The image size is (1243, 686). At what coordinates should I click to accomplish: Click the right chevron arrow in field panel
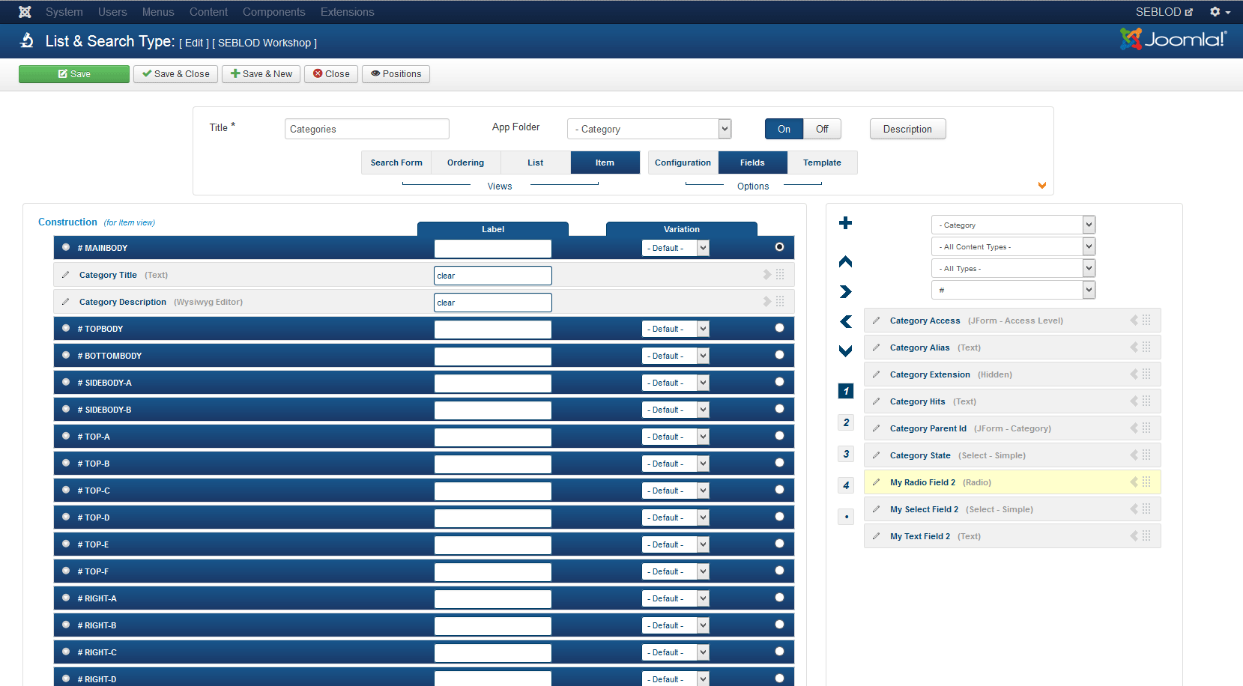coord(846,291)
